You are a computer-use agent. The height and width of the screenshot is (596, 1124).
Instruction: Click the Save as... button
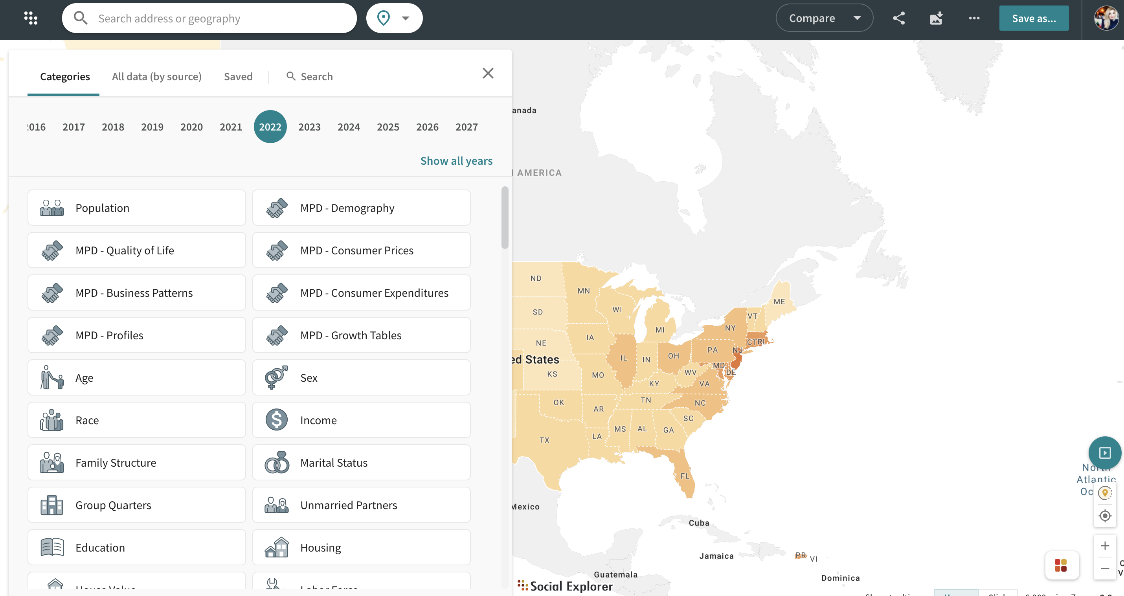click(1033, 18)
